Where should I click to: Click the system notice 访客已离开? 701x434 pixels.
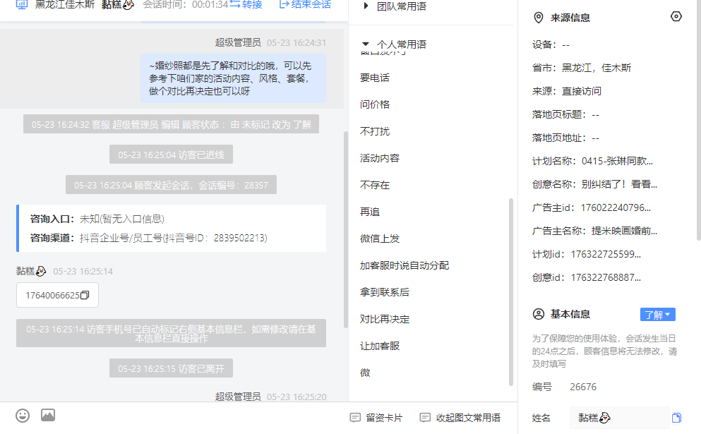(171, 369)
